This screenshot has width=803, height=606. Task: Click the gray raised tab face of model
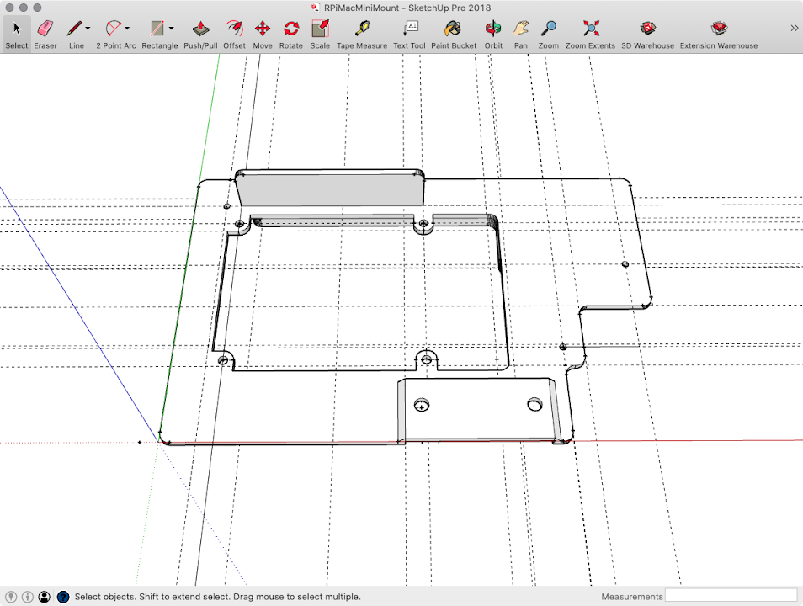(330, 190)
